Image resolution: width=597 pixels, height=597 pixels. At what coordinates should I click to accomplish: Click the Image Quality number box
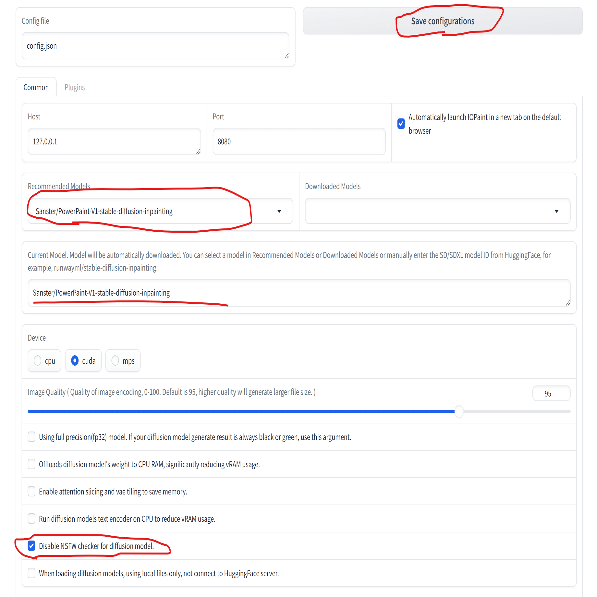click(551, 393)
